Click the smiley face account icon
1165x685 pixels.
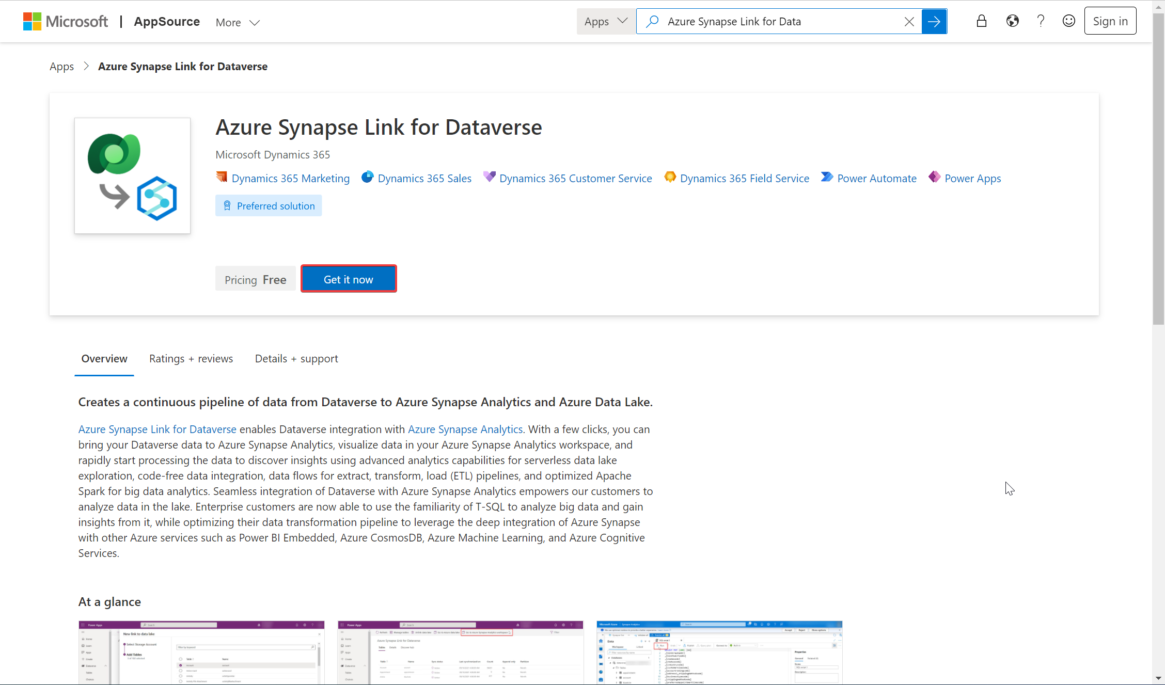pyautogui.click(x=1069, y=21)
